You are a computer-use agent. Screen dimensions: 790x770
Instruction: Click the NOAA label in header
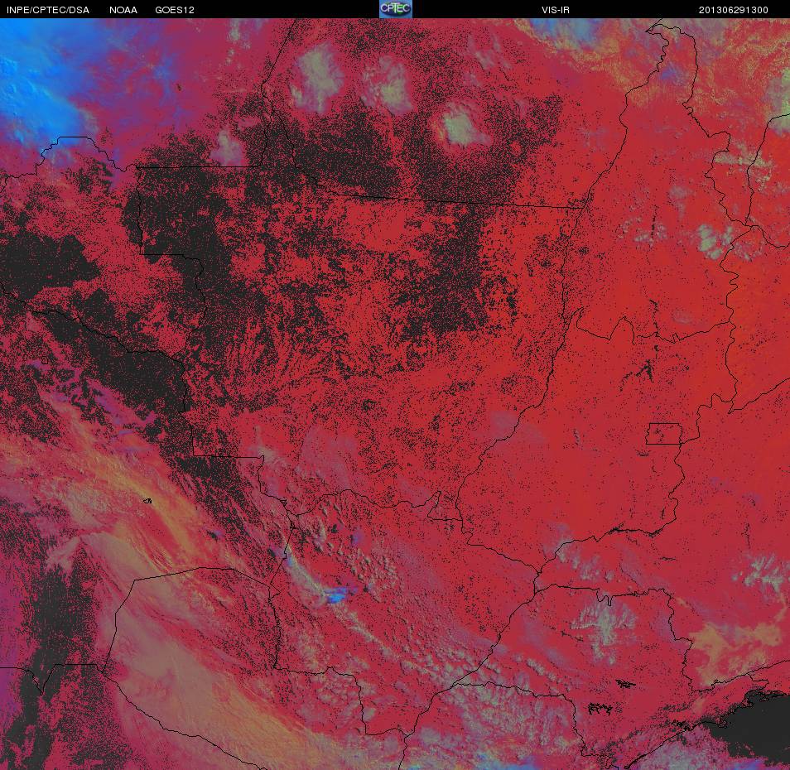[123, 10]
